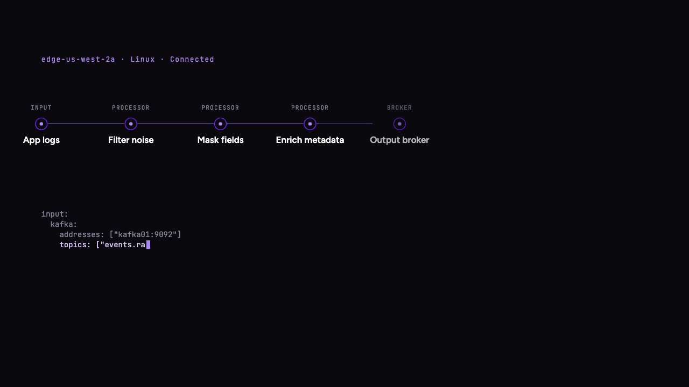
Task: Select the Filter noise processor node circle
Action: (131, 124)
